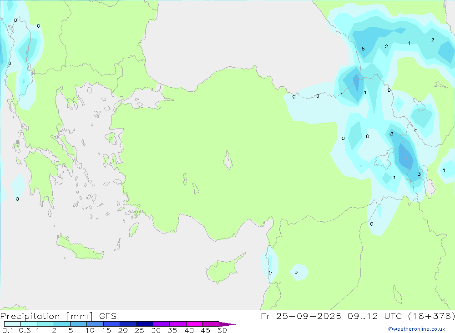Select the 0.1 mm lightest cyan swatch
The image size is (455, 333).
click(12, 324)
